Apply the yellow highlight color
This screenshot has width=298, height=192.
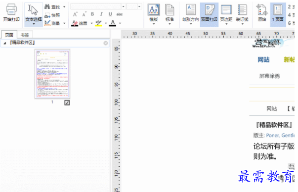tap(98, 23)
